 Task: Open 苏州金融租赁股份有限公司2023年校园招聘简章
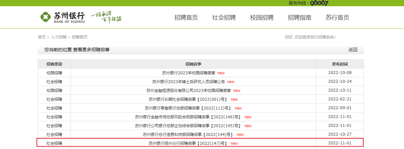pos(188,90)
